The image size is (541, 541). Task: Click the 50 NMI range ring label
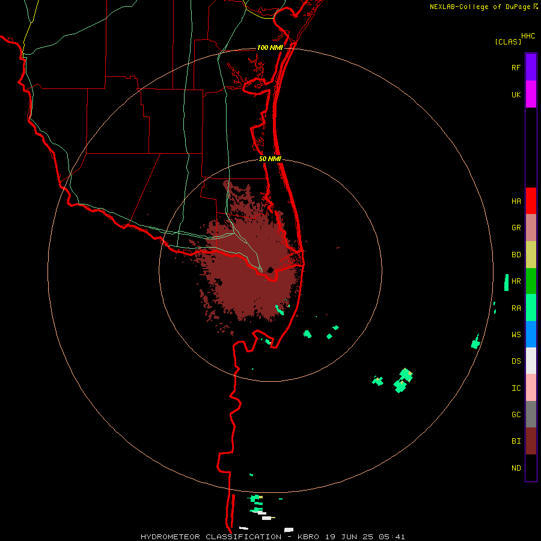[x=270, y=159]
